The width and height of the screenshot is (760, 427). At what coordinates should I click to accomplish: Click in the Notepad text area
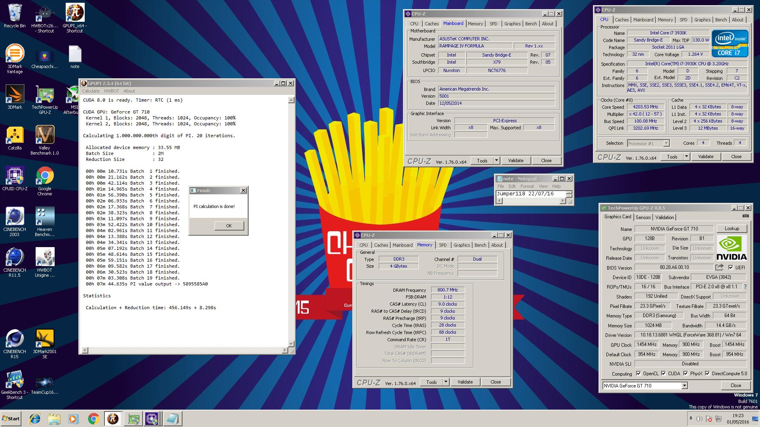tap(530, 194)
